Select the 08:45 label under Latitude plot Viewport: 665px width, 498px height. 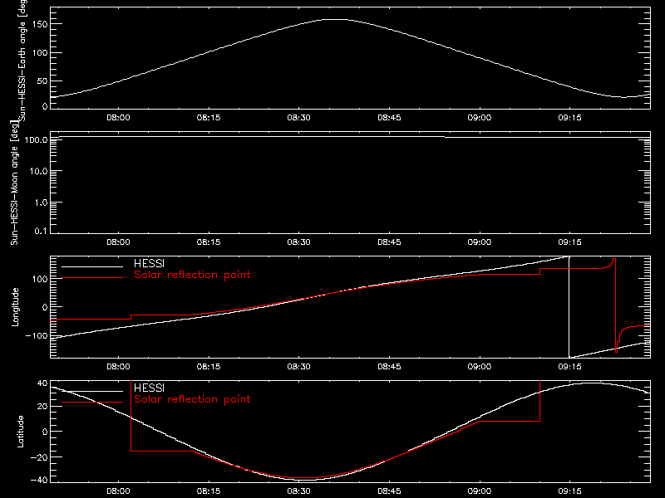[389, 491]
